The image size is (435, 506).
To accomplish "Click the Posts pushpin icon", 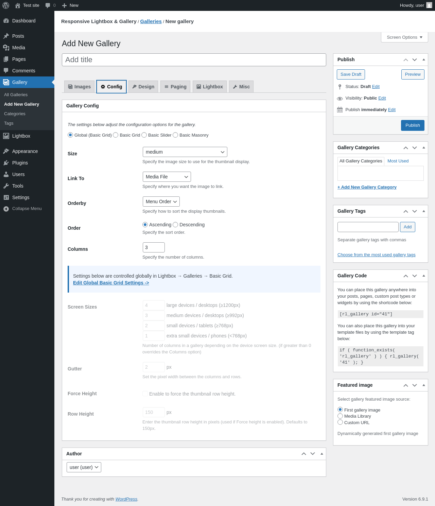I will [6, 36].
